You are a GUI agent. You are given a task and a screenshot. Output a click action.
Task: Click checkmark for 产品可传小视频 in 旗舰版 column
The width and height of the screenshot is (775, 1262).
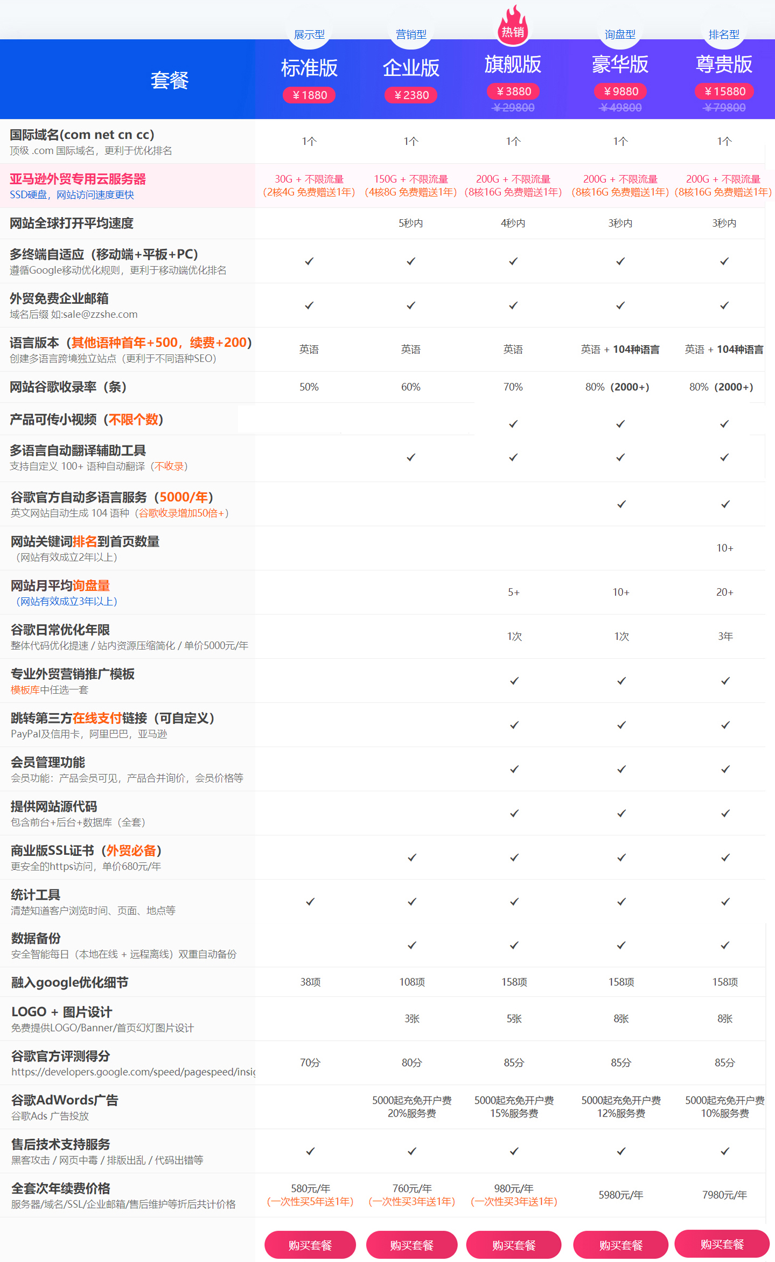pyautogui.click(x=513, y=424)
